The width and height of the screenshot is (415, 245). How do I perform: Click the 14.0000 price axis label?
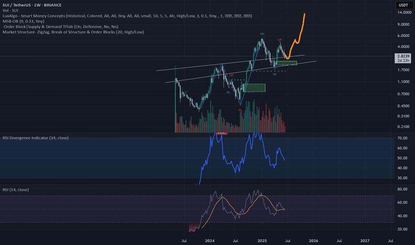(404, 12)
